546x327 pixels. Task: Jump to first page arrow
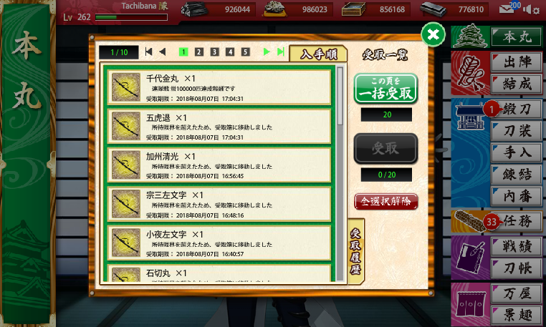click(149, 52)
